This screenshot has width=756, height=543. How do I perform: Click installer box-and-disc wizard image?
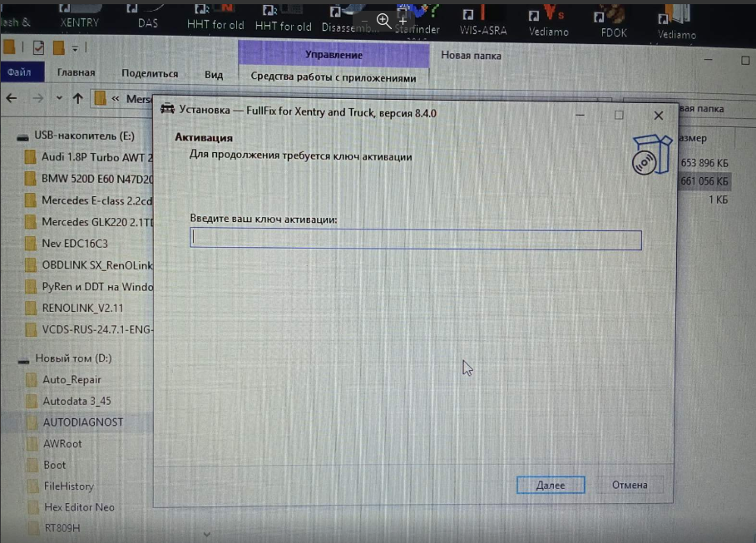(652, 155)
